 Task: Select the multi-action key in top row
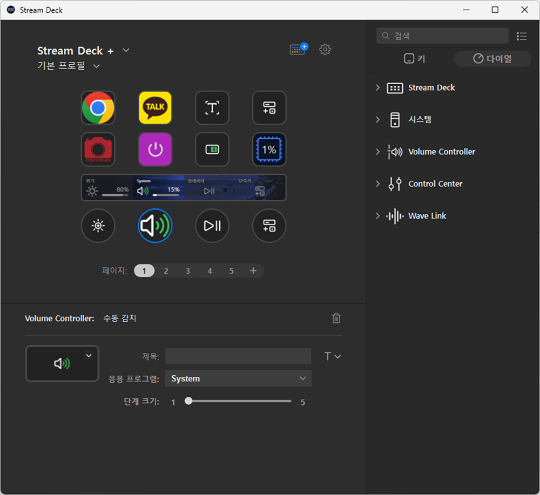click(x=269, y=108)
